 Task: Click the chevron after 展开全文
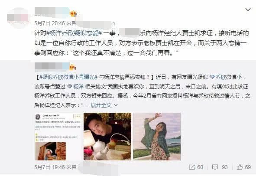coord(116,105)
